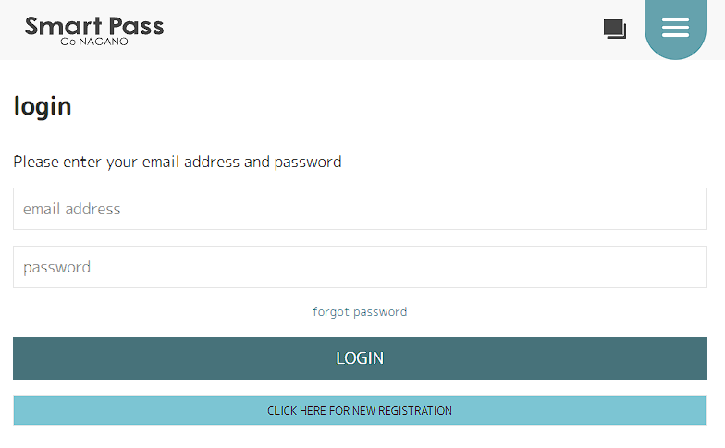Image resolution: width=725 pixels, height=448 pixels.
Task: Focus the password input field
Action: pos(360,267)
